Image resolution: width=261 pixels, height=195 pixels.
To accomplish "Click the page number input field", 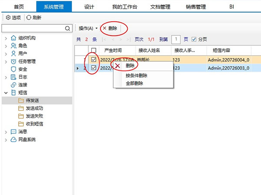I will click(176, 39).
